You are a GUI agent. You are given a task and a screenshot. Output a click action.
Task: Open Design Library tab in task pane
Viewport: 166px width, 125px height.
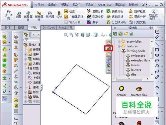click(x=109, y=49)
